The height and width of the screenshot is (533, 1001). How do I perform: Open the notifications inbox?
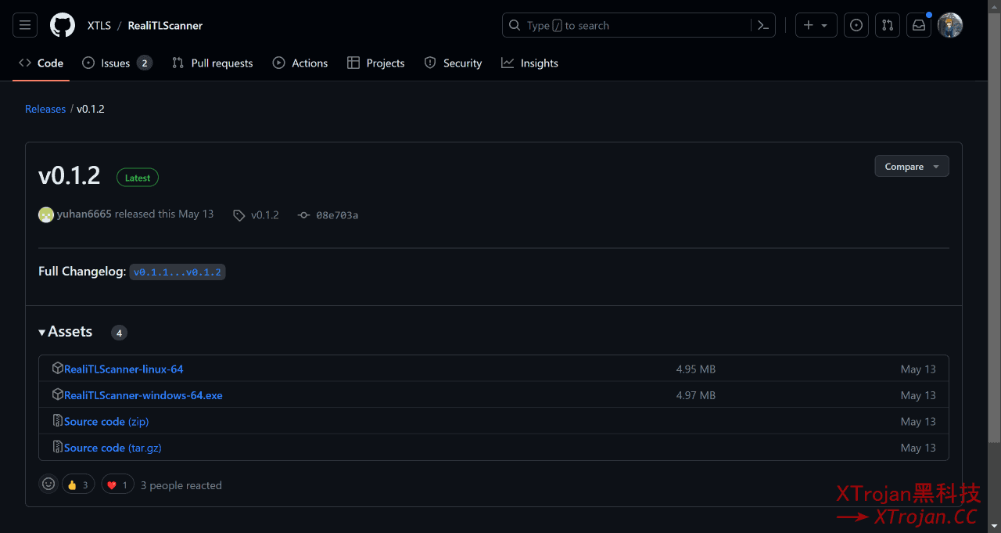919,25
